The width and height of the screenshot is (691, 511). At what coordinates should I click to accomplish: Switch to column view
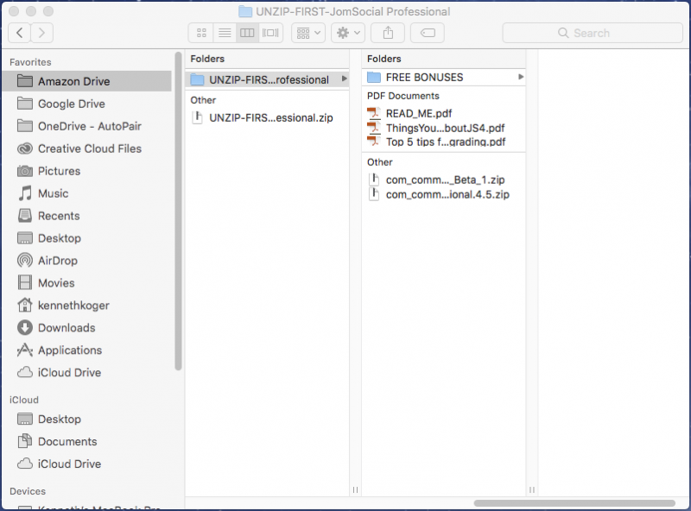[247, 33]
